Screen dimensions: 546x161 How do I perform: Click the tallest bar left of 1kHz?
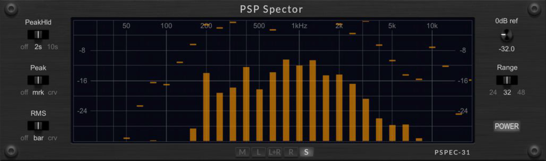(286, 100)
